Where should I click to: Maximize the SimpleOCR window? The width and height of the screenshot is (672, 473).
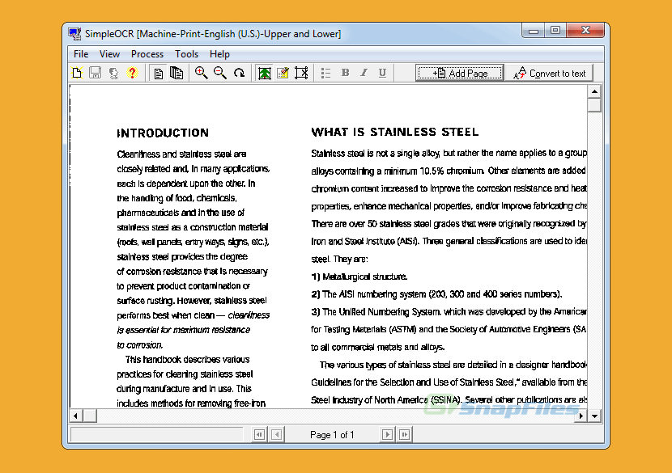tap(555, 30)
